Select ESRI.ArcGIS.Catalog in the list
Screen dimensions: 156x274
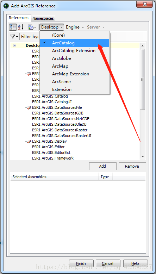pos(50,96)
